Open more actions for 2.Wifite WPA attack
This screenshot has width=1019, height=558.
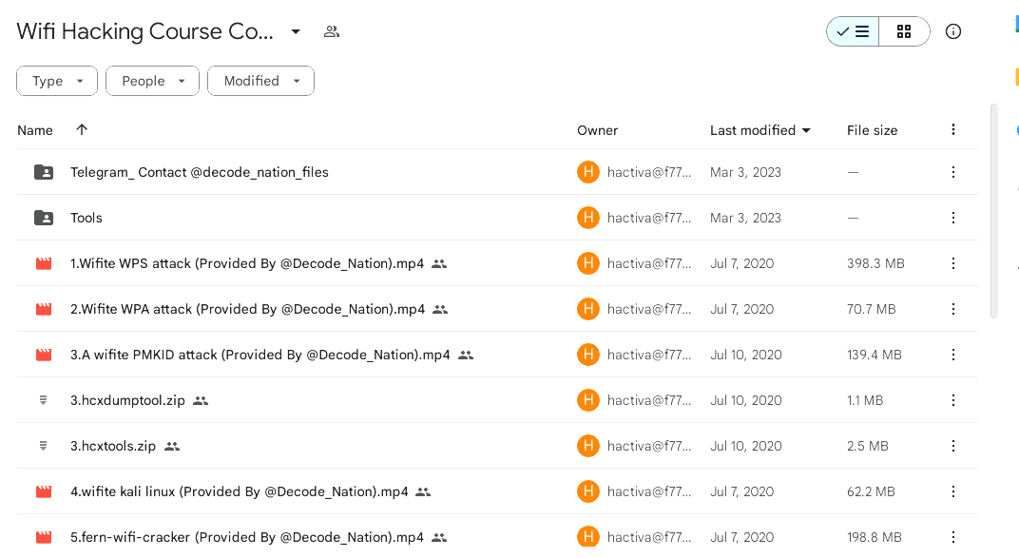(953, 309)
